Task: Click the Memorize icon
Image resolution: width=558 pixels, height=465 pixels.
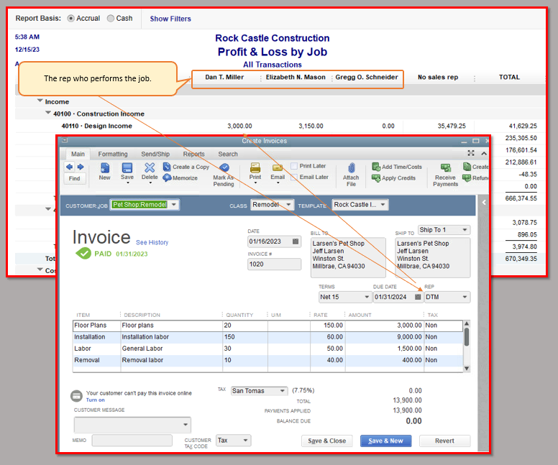Action: (167, 178)
